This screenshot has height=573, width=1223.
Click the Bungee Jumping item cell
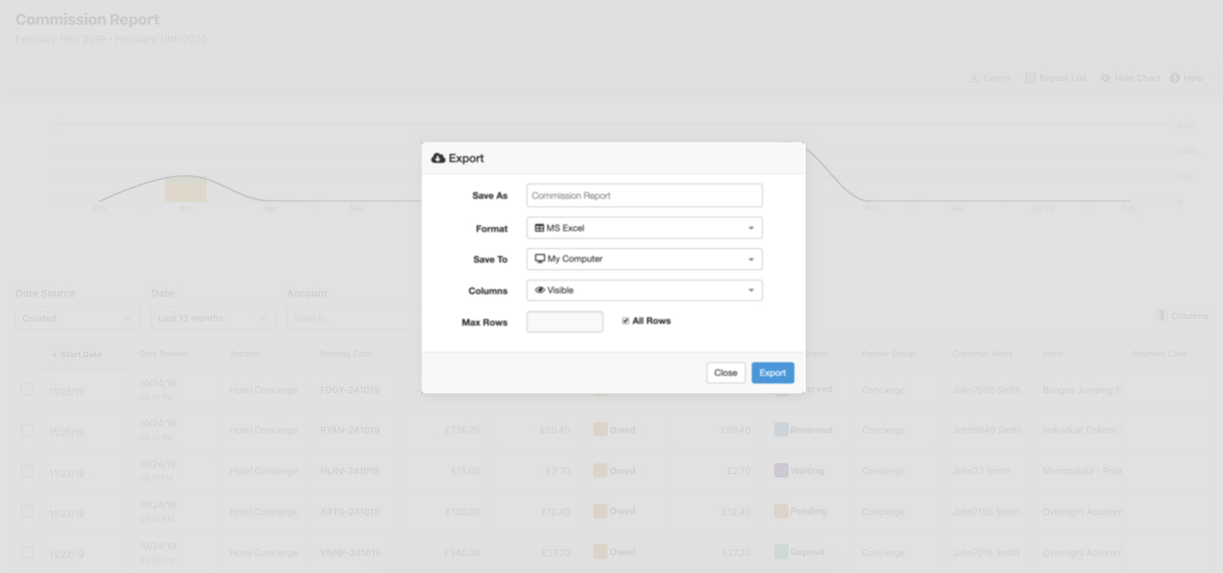coord(1082,390)
